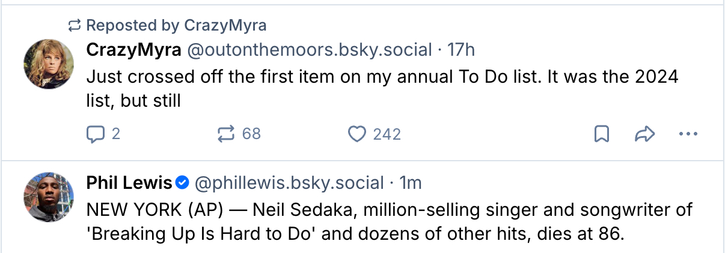
Task: Click CrazyMyra's profile avatar
Action: (x=48, y=64)
